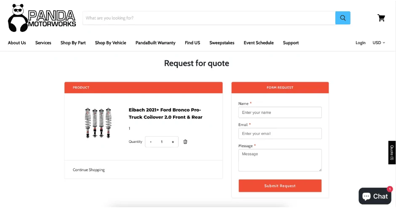Focus the 'Enter your email' field
The width and height of the screenshot is (396, 208).
(280, 134)
